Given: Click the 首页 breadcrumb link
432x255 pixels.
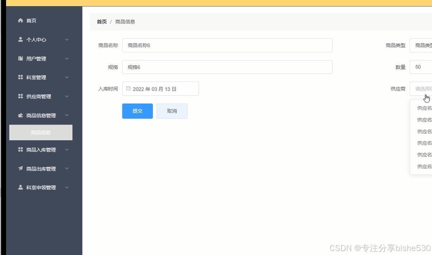Looking at the screenshot, I should point(102,22).
